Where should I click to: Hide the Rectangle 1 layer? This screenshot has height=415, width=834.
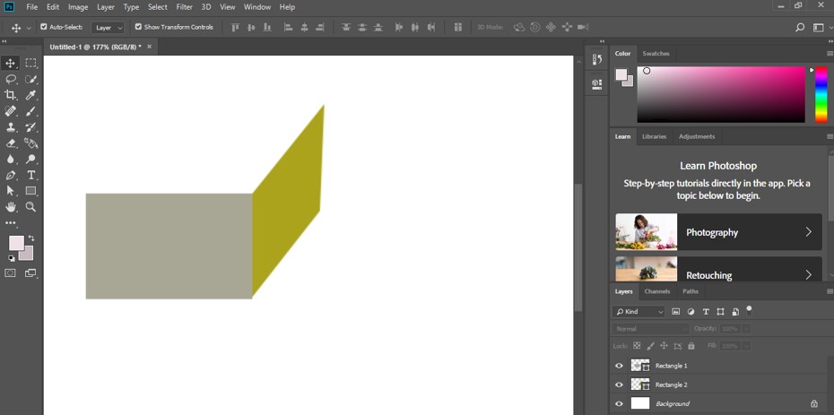619,366
